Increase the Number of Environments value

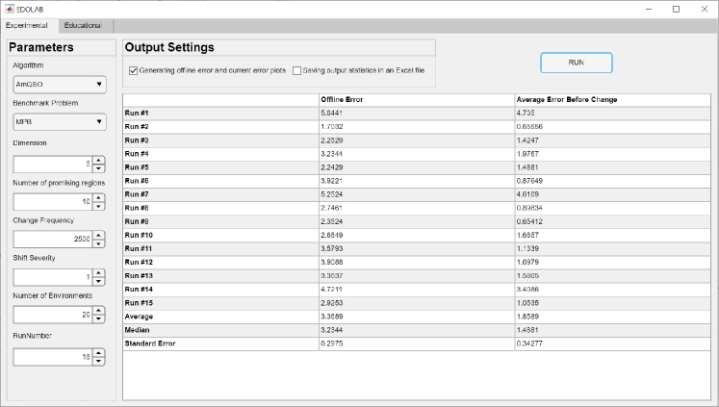click(x=98, y=311)
